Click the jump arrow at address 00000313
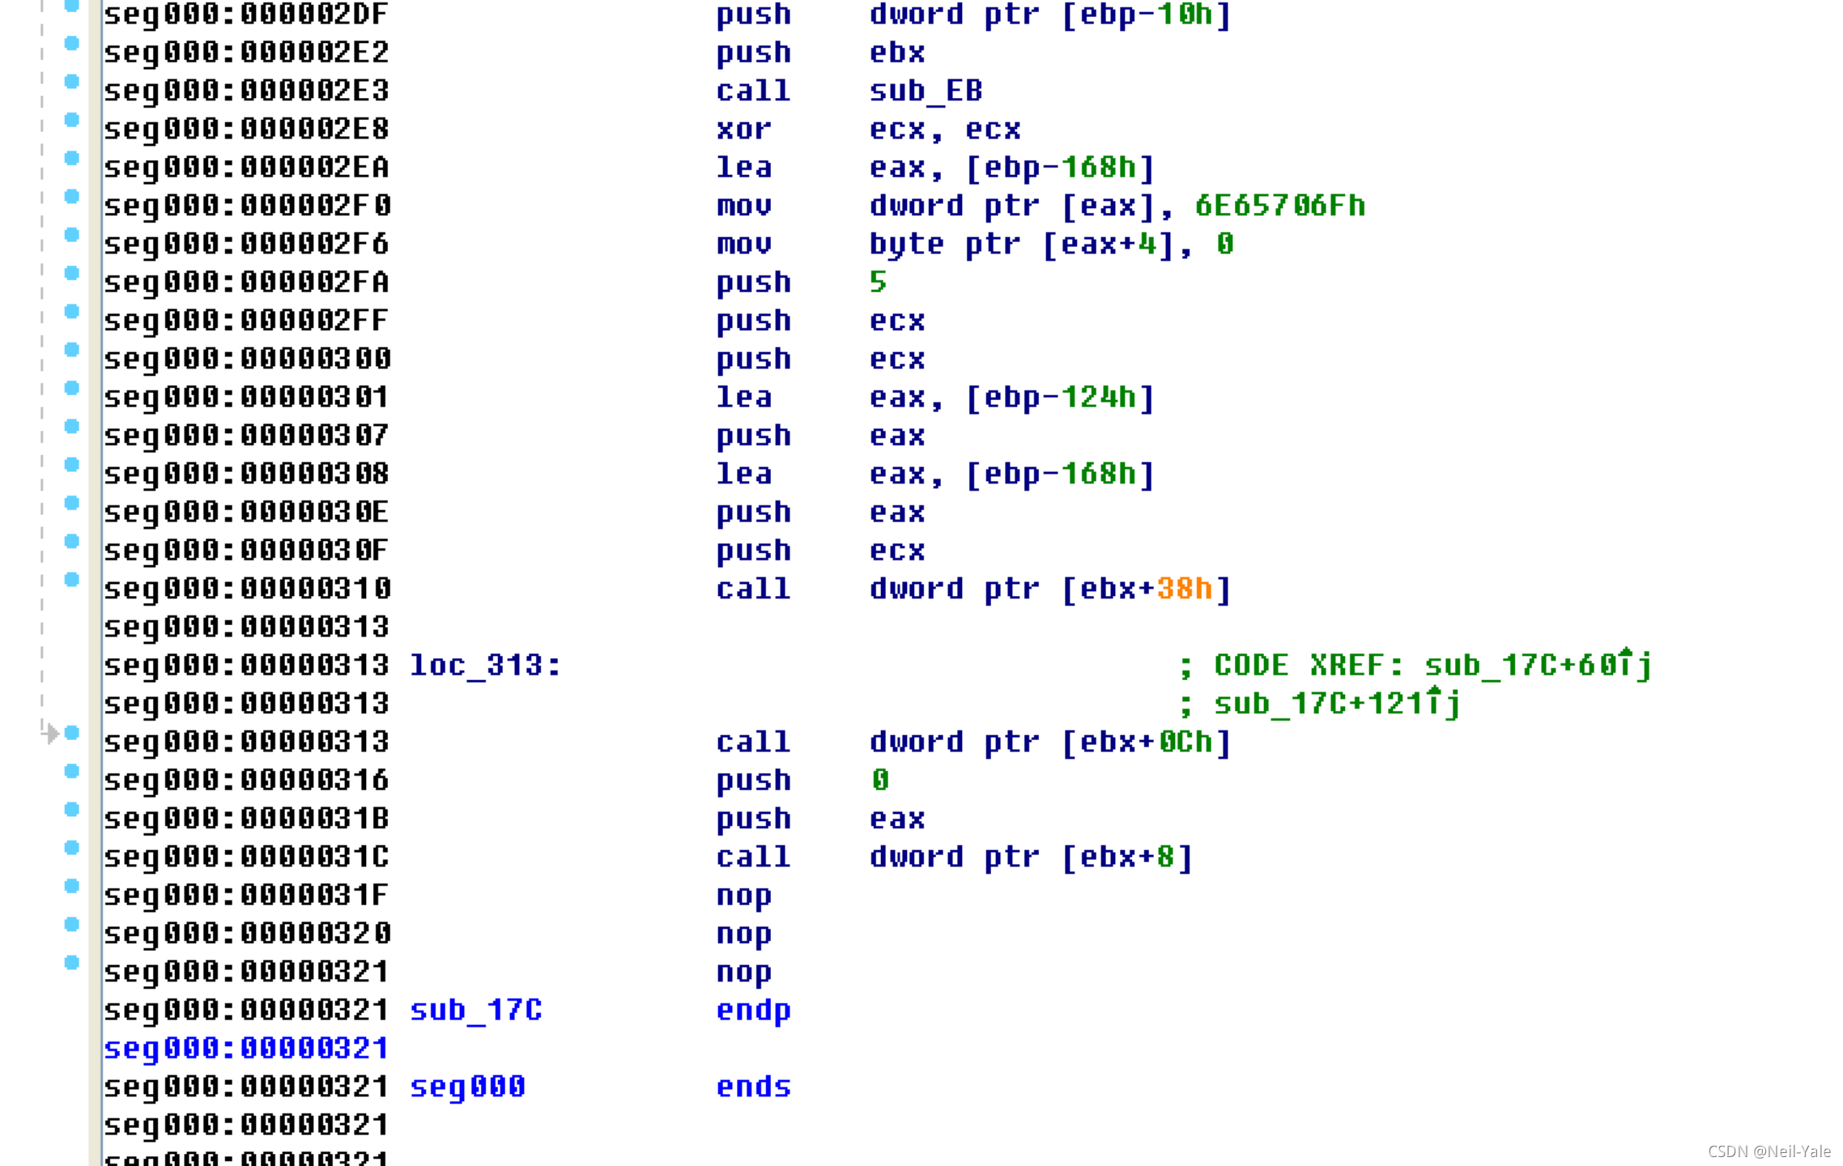The image size is (1843, 1166). point(50,734)
